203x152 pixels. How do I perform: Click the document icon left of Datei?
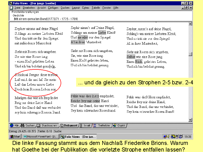click(x=11, y=8)
